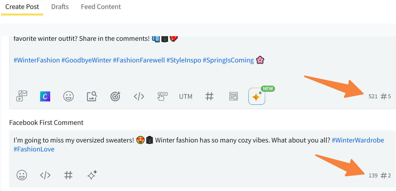Open hashtag manager in post toolbar
The image size is (396, 191).
coord(209,96)
